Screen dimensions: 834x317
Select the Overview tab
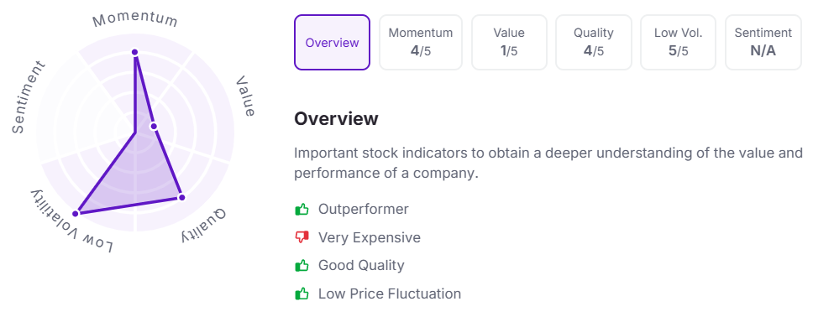(332, 43)
